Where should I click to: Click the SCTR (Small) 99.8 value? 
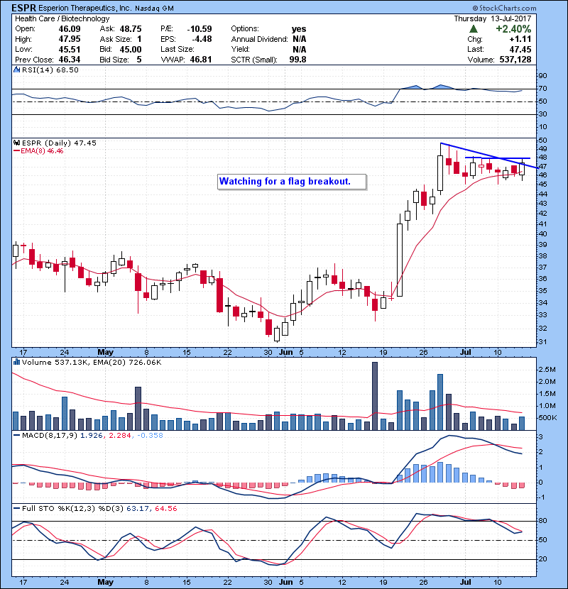(297, 60)
